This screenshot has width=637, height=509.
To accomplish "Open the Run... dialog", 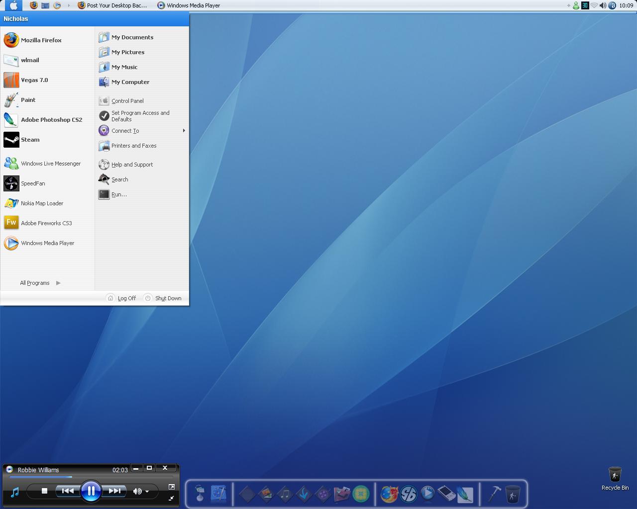I will coord(142,194).
